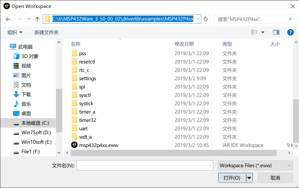299x188 pixels.
Task: Select the timer32 folder icon
Action: 75,120
